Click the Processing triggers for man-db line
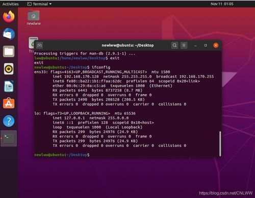 (85, 54)
